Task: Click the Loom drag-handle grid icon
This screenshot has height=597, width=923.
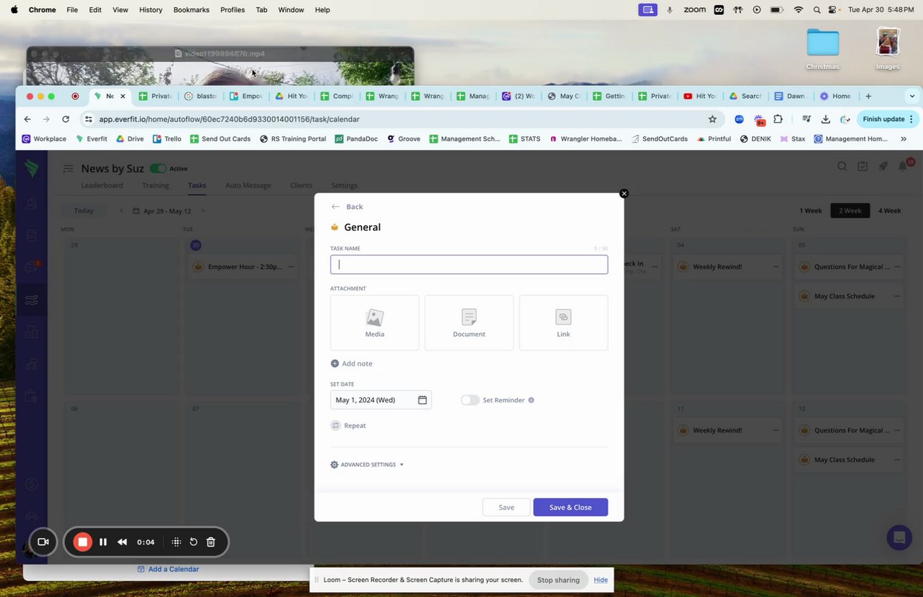Action: 176,542
